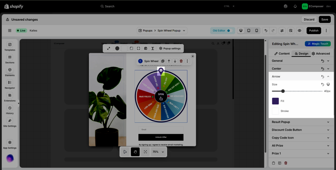The height and width of the screenshot is (170, 336).
Task: Open the Popups Spin Wheel Popup dropdown
Action: 162,31
